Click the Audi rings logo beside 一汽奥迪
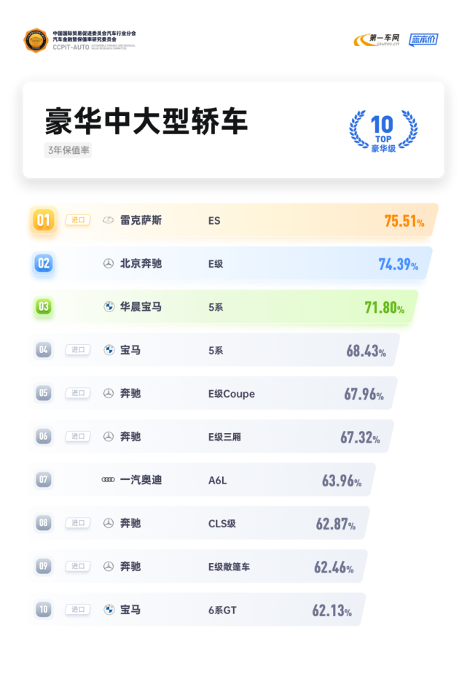This screenshot has height=679, width=467. click(108, 480)
